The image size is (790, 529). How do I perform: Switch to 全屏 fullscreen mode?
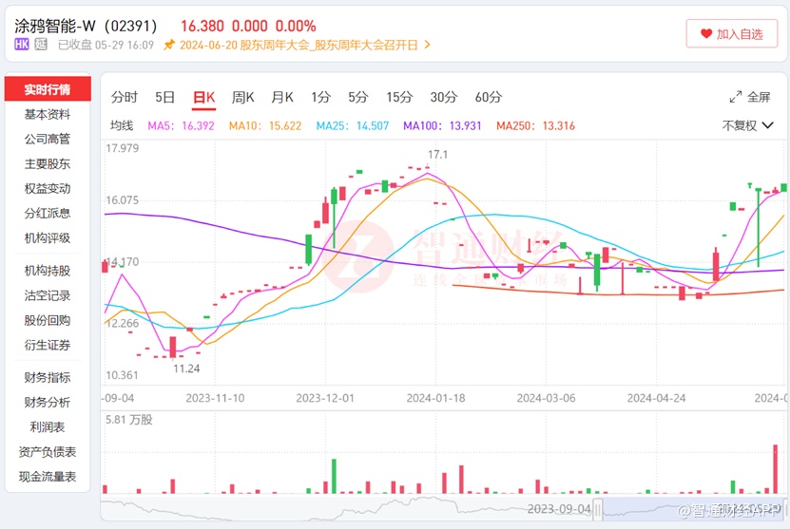click(750, 97)
